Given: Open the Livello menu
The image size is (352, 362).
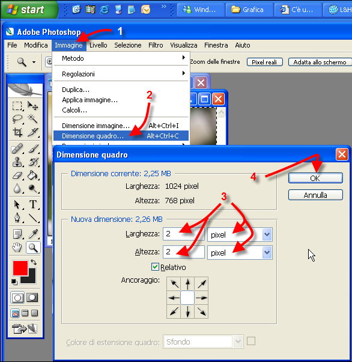Looking at the screenshot, I should click(x=99, y=45).
